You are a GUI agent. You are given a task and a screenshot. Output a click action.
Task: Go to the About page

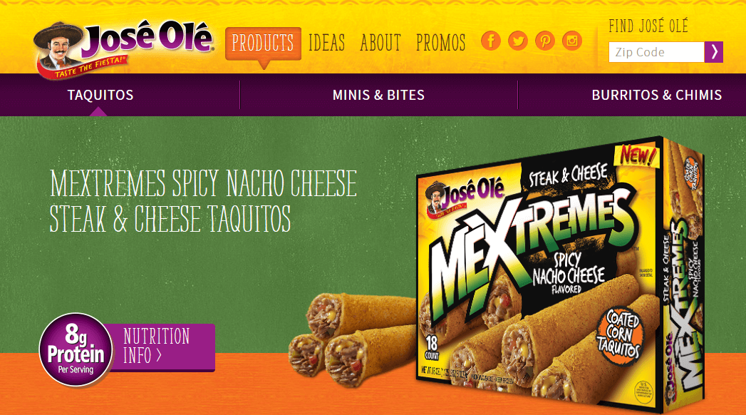(380, 43)
